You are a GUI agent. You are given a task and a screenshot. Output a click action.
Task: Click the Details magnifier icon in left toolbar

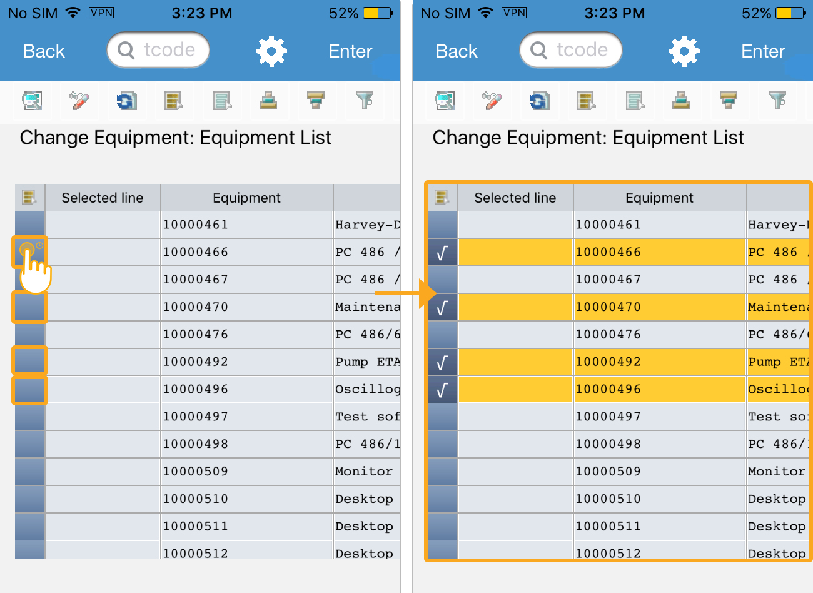coord(32,101)
